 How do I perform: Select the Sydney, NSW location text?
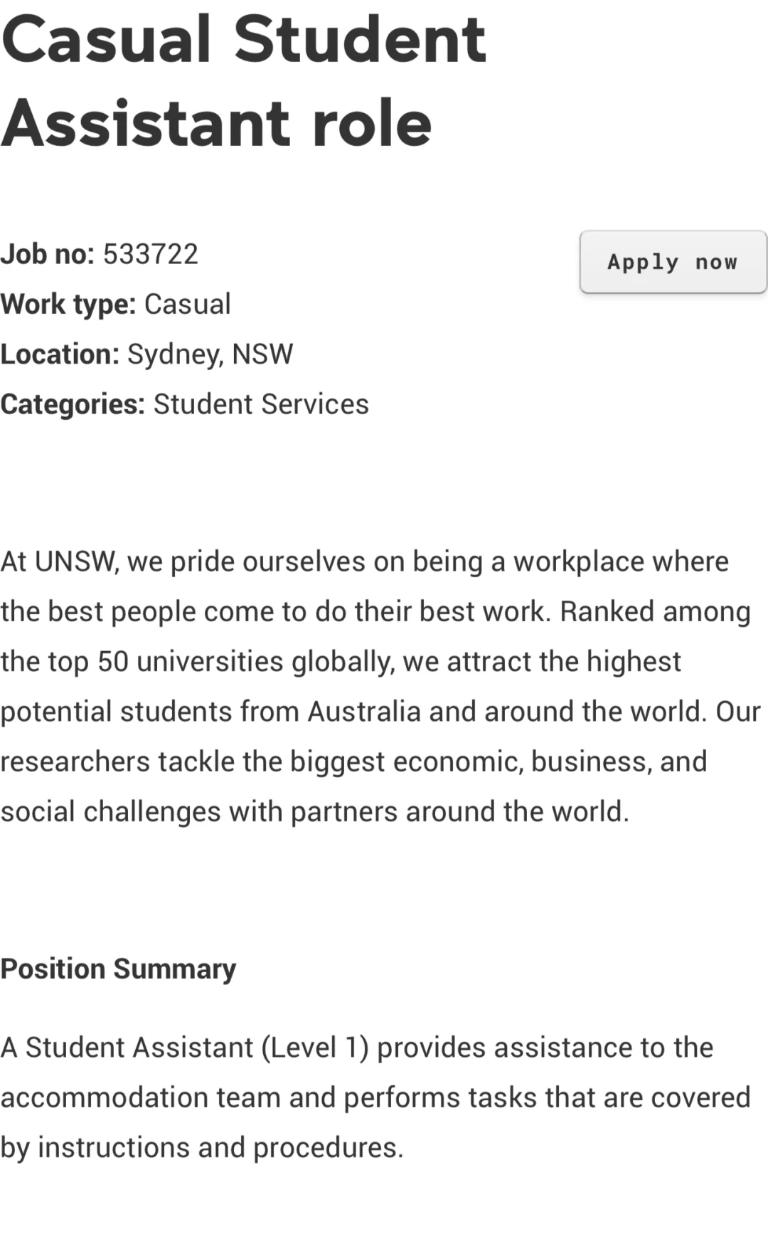click(x=210, y=354)
